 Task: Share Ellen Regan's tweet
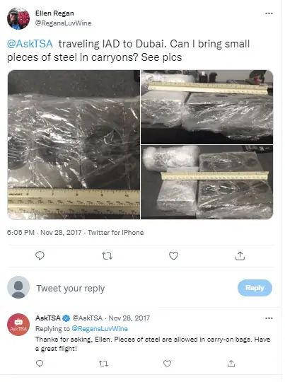coord(240,256)
